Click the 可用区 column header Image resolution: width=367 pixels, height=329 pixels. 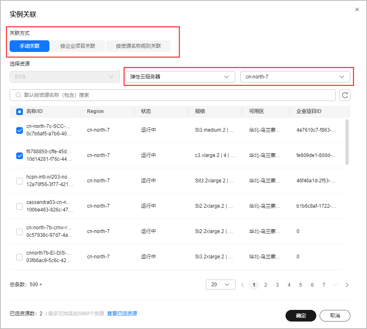tap(256, 111)
